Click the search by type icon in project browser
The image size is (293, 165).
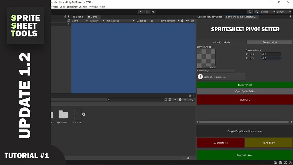click(170, 100)
